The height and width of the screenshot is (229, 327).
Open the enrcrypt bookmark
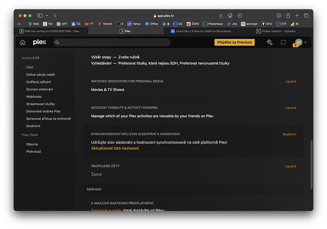click(249, 24)
